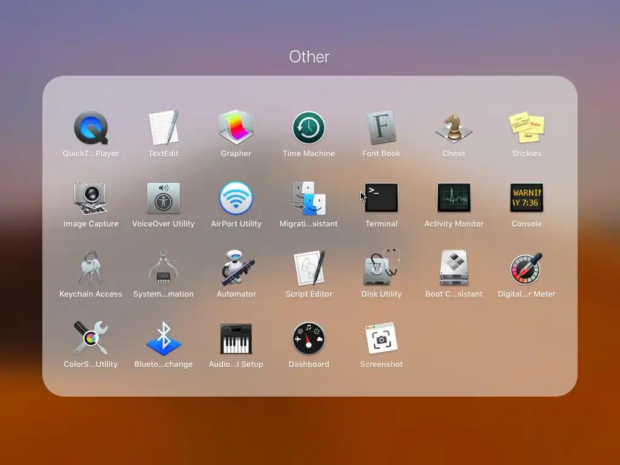Launch Digital Color Meter icon
This screenshot has height=465, width=620.
[526, 268]
